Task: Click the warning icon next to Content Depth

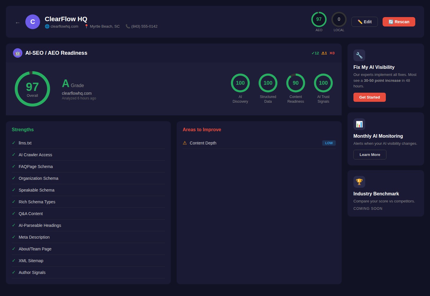Action: tap(185, 143)
